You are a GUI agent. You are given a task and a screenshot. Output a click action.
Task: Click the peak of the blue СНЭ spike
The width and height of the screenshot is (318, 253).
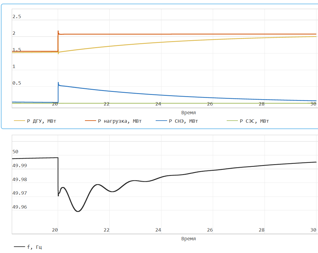58,83
